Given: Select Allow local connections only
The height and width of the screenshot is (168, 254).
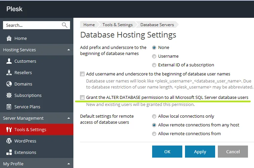Looking at the screenshot, I should pyautogui.click(x=154, y=116).
